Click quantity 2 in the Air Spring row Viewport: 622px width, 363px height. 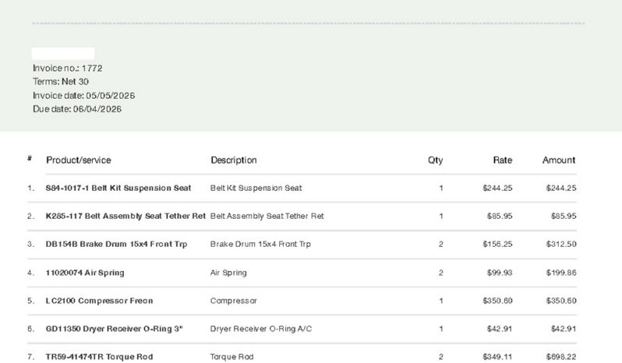(x=440, y=273)
